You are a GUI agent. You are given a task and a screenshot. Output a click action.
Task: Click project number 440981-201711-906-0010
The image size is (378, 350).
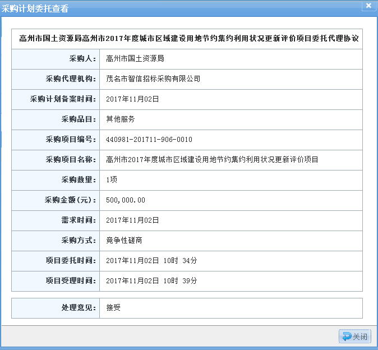(x=149, y=139)
